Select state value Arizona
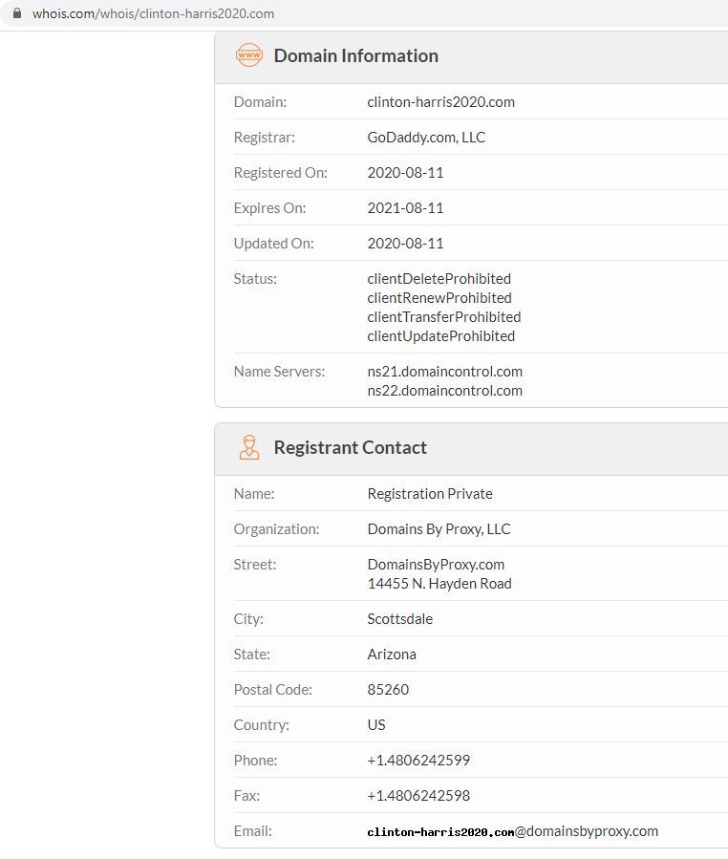 pyautogui.click(x=392, y=655)
